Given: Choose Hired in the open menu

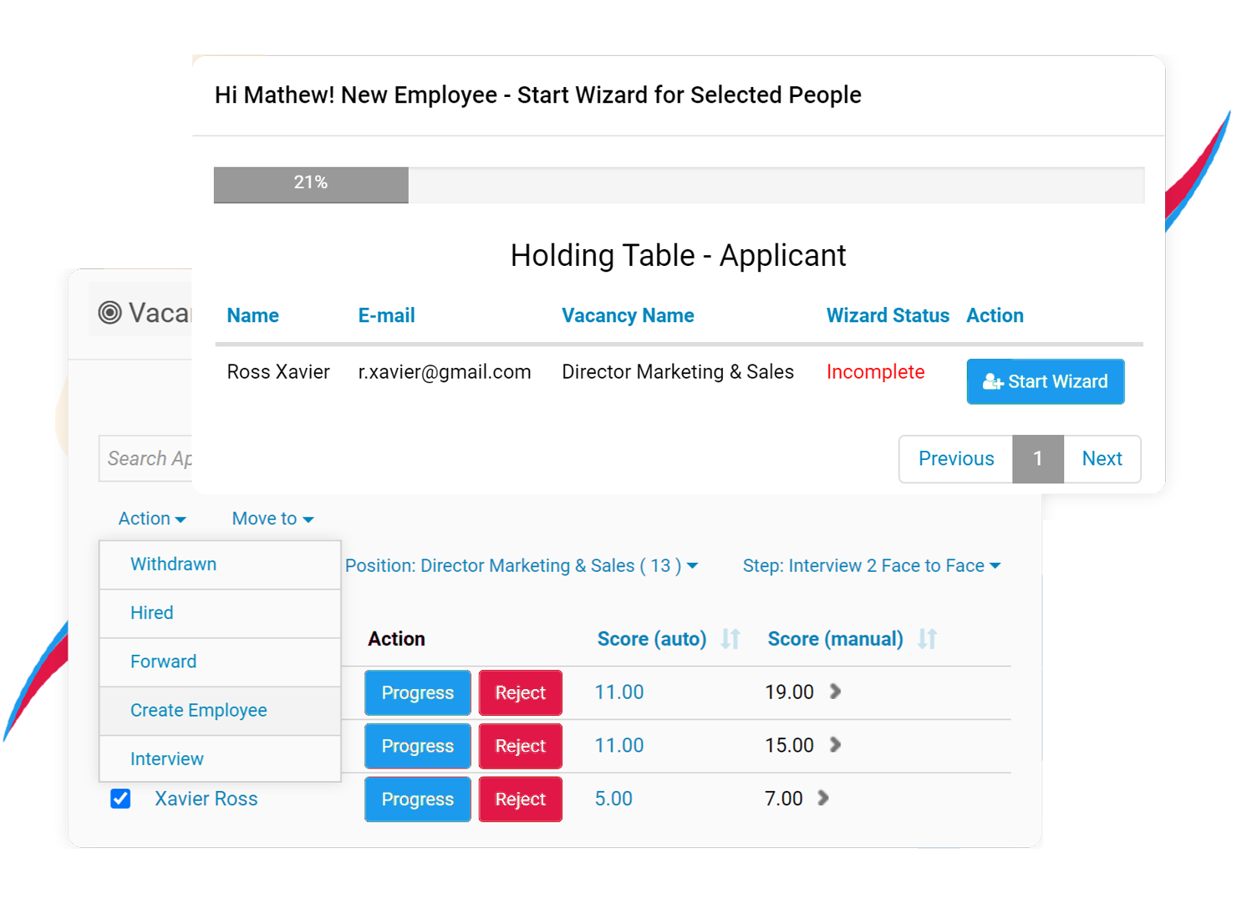Looking at the screenshot, I should click(151, 613).
